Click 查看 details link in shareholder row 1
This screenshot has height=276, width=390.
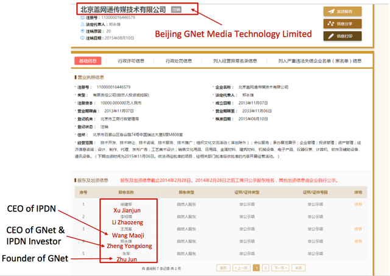point(358,204)
